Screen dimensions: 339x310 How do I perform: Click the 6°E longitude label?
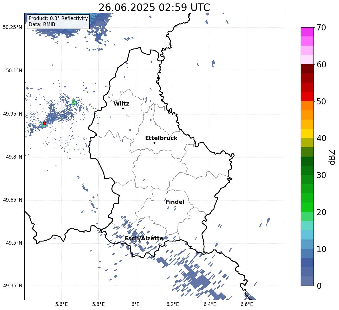[x=135, y=304]
